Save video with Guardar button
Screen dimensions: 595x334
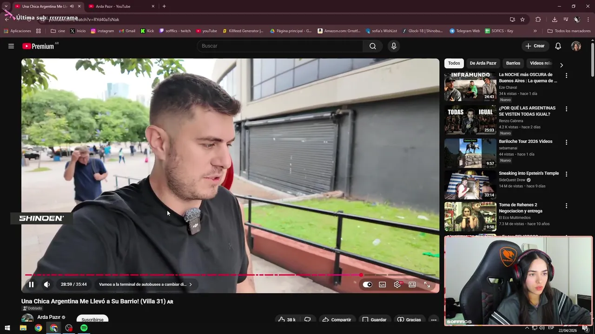[374, 320]
